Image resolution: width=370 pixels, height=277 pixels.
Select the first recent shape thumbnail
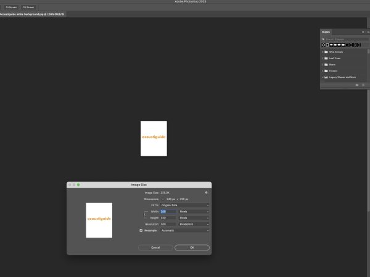(323, 45)
